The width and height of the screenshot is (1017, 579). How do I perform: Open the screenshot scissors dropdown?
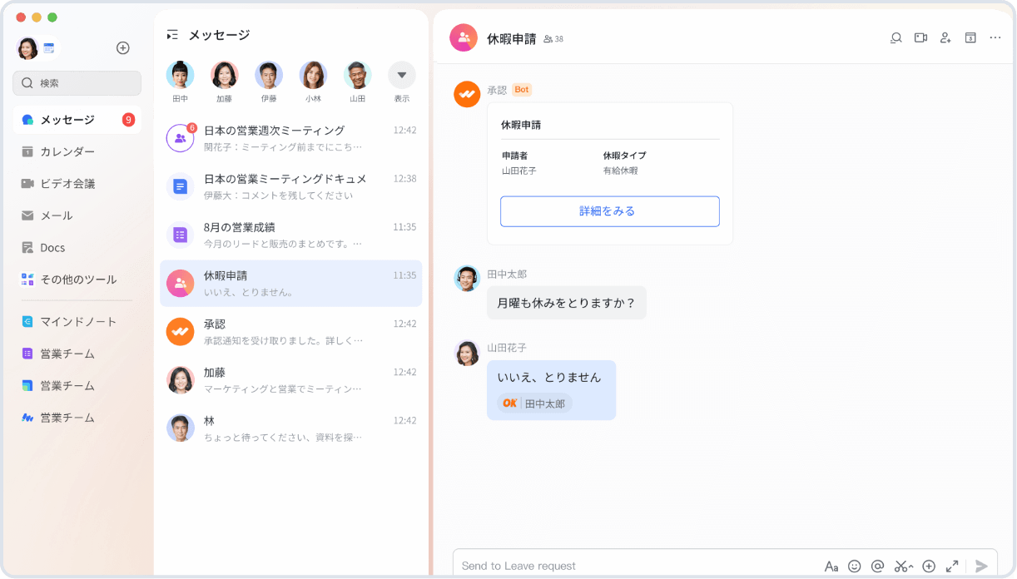pyautogui.click(x=903, y=566)
